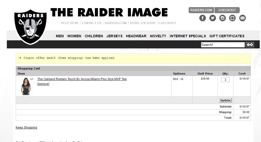Open RAIDERS.COM link in header links row
This screenshot has width=261, height=142.
click(x=116, y=23)
